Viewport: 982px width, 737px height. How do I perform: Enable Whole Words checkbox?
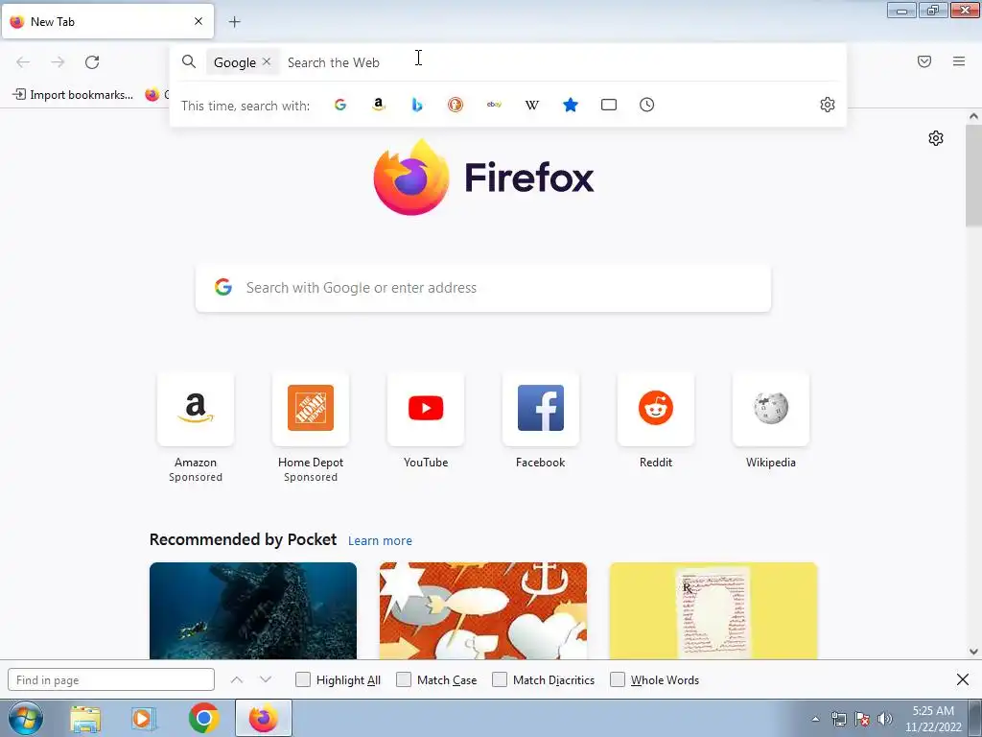coord(618,680)
